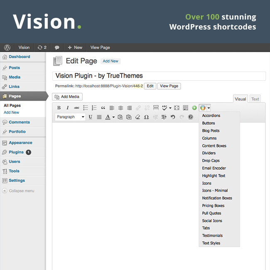
Task: Click the Vision shortcodes colored circle icon
Action: point(203,108)
